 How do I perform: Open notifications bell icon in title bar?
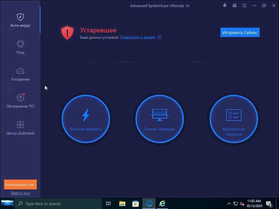pyautogui.click(x=225, y=5)
